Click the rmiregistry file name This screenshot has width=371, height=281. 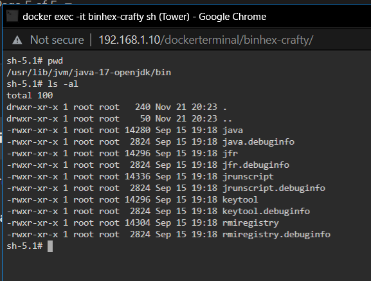251,223
